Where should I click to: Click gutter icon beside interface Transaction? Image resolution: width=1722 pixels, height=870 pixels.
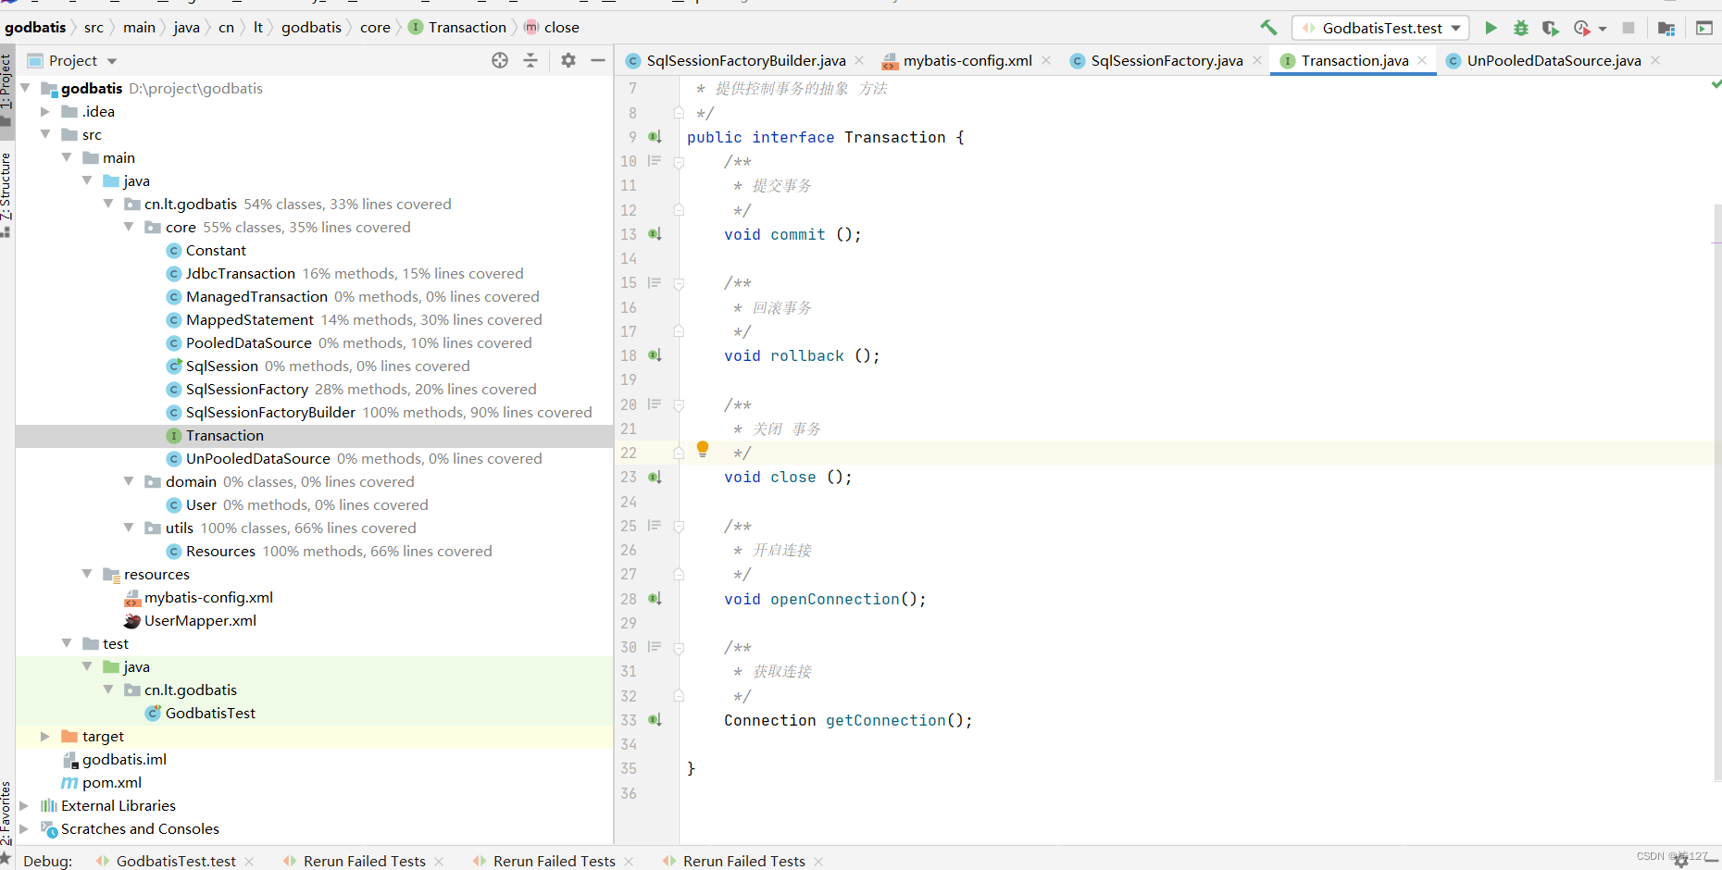[655, 137]
